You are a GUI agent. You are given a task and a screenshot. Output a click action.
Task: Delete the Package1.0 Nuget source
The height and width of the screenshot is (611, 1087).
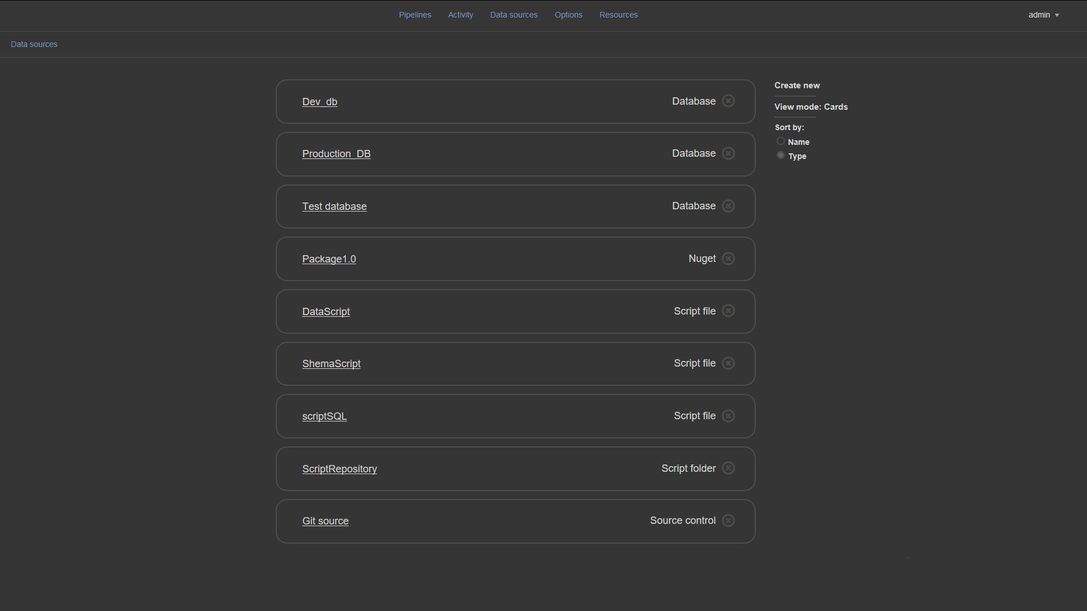729,259
